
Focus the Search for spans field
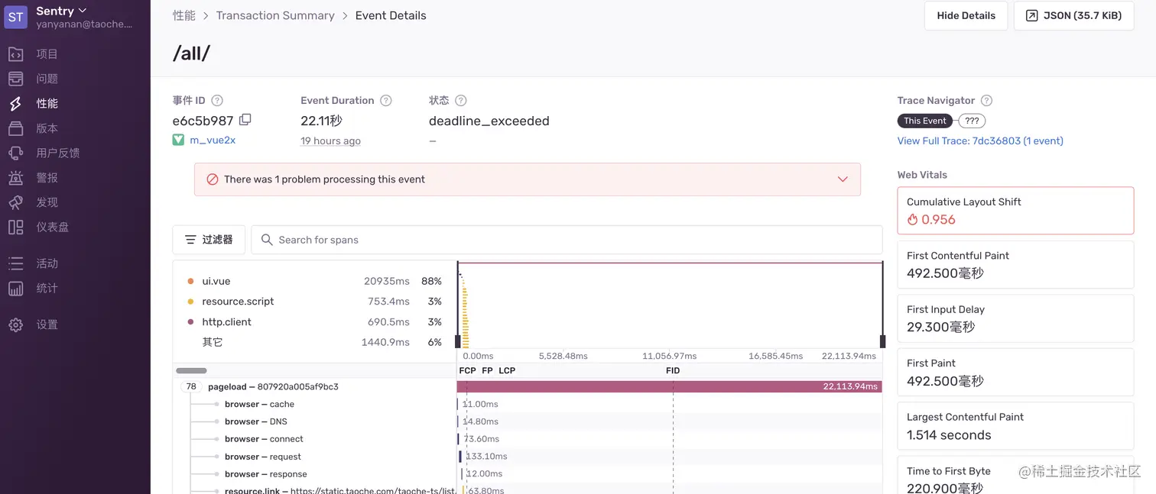point(567,240)
